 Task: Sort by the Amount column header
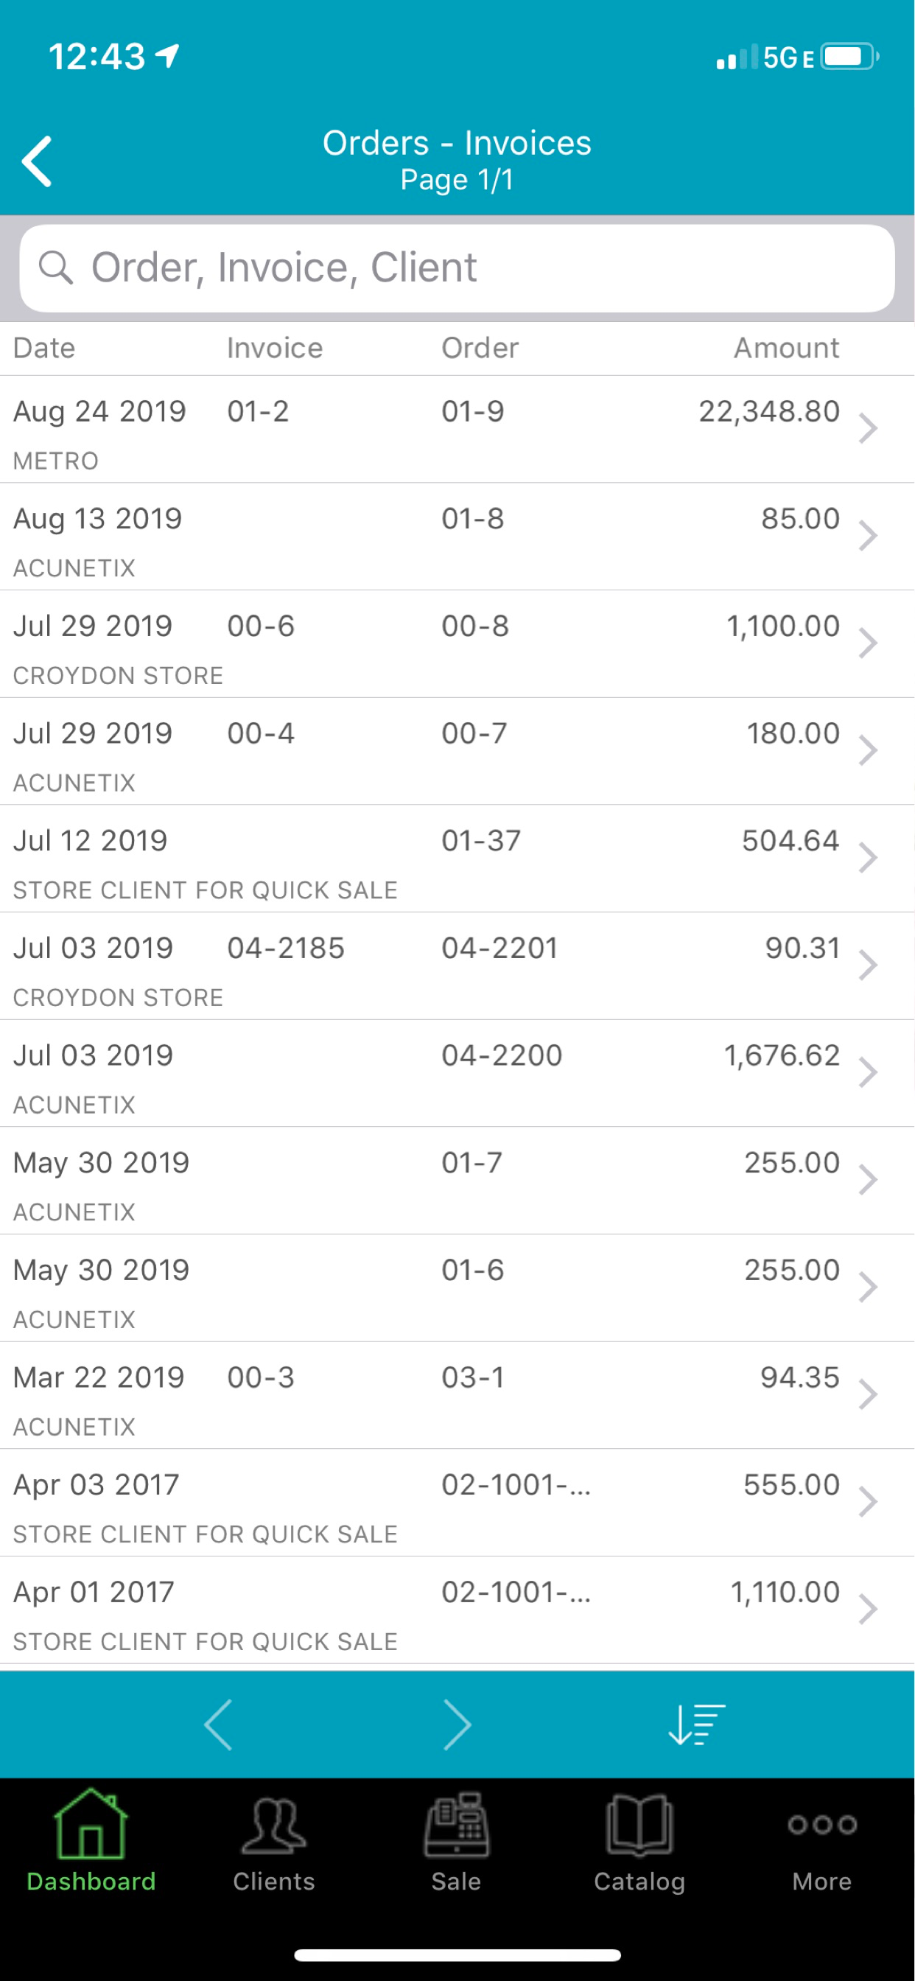(x=786, y=349)
